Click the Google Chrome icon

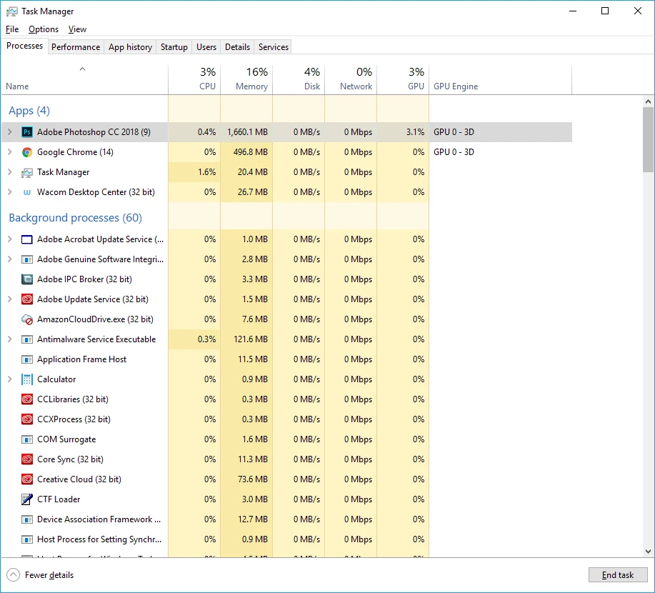click(x=26, y=152)
